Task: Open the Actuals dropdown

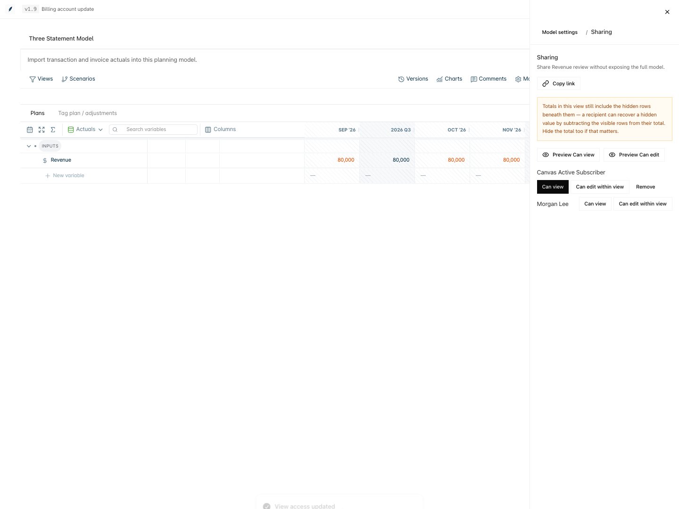Action: tap(85, 129)
